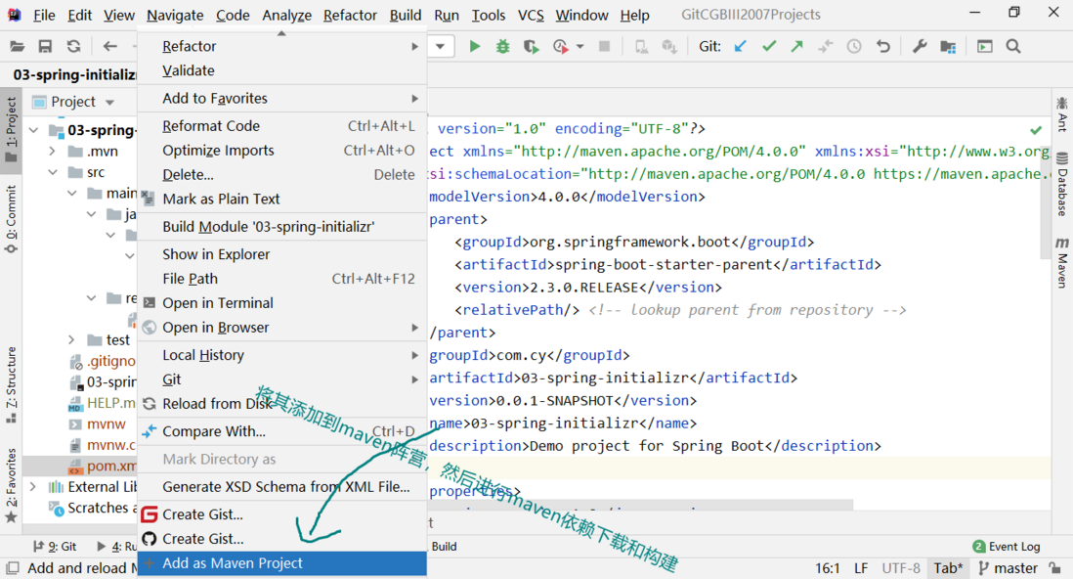The height and width of the screenshot is (579, 1073).
Task: Click Git push green arrow
Action: pos(797,47)
